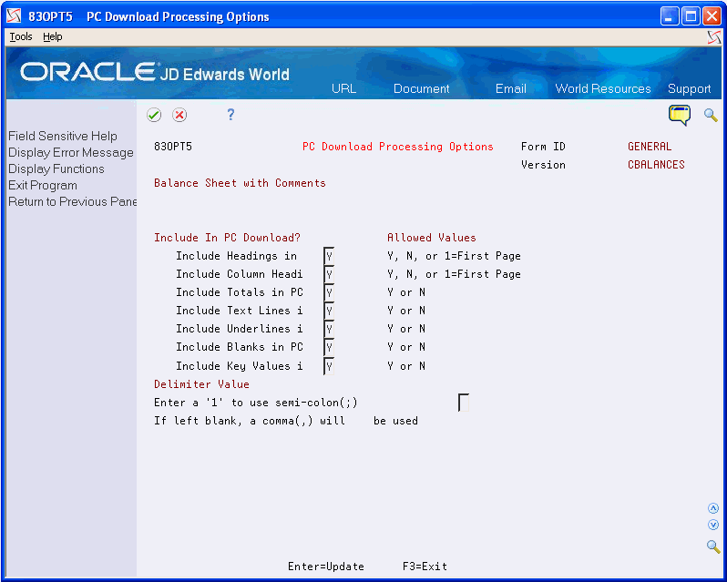Click the Include Column Headi input field
727x582 pixels.
click(x=329, y=274)
